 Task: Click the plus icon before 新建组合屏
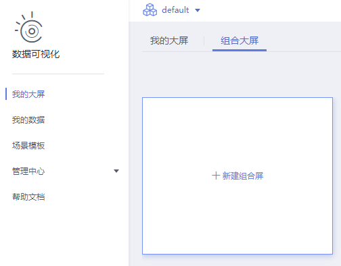(x=216, y=176)
